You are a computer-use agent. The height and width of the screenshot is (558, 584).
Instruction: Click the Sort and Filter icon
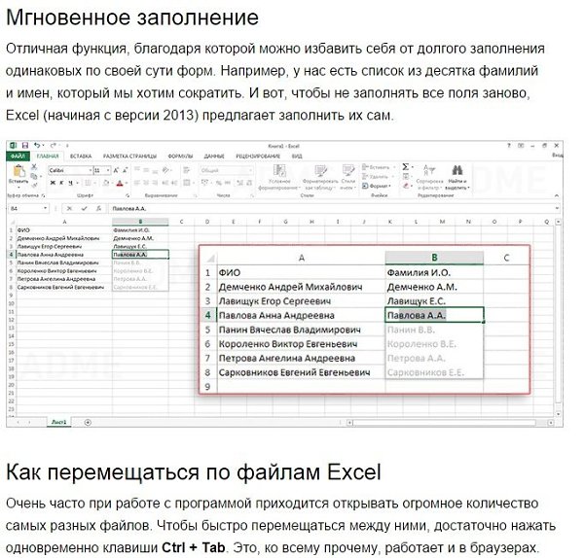click(428, 171)
